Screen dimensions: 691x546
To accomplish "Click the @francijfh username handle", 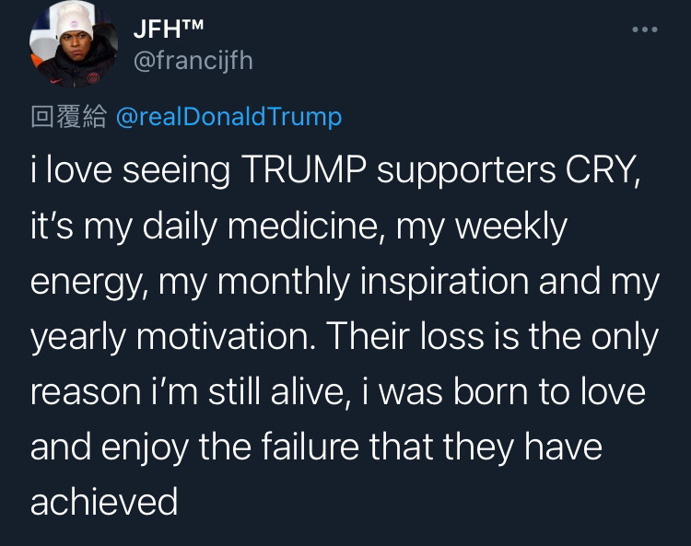I will [x=193, y=61].
